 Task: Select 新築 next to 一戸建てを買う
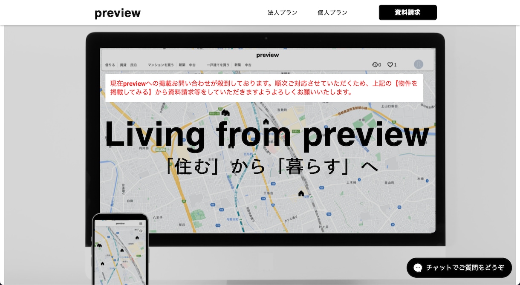(237, 65)
